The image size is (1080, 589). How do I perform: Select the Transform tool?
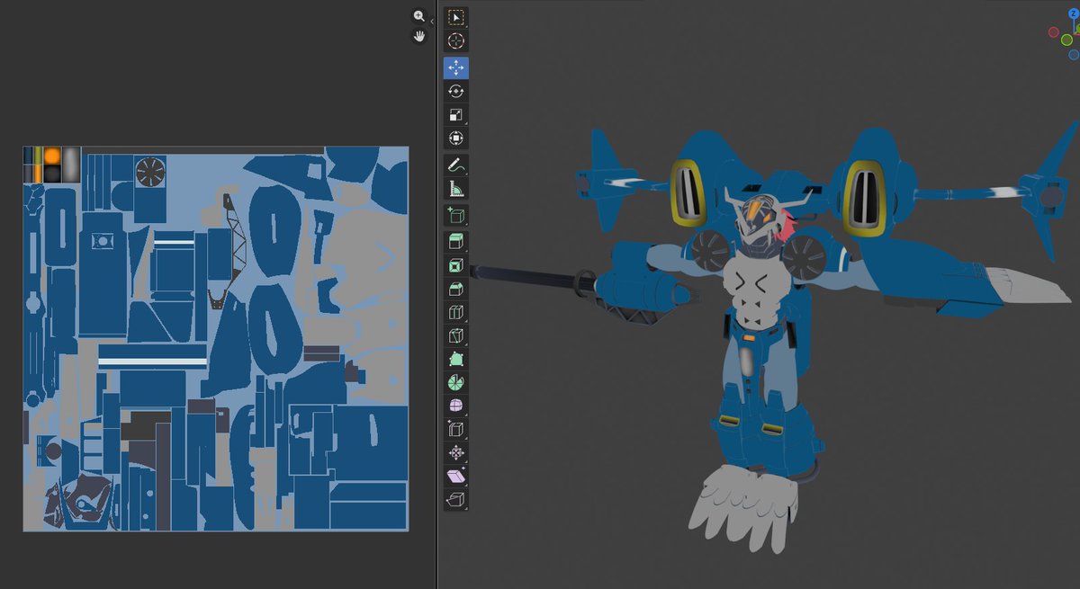(x=456, y=138)
